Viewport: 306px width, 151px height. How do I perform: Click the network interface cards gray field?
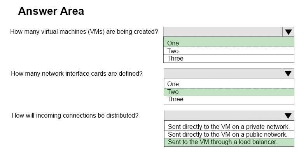coord(223,73)
